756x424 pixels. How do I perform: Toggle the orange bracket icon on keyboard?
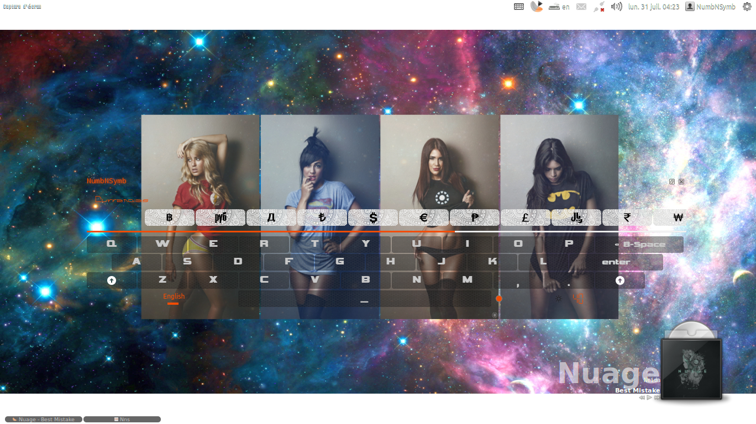point(579,299)
